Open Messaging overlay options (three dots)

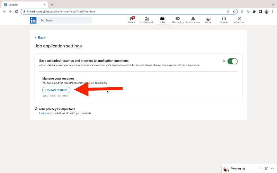[260, 169]
